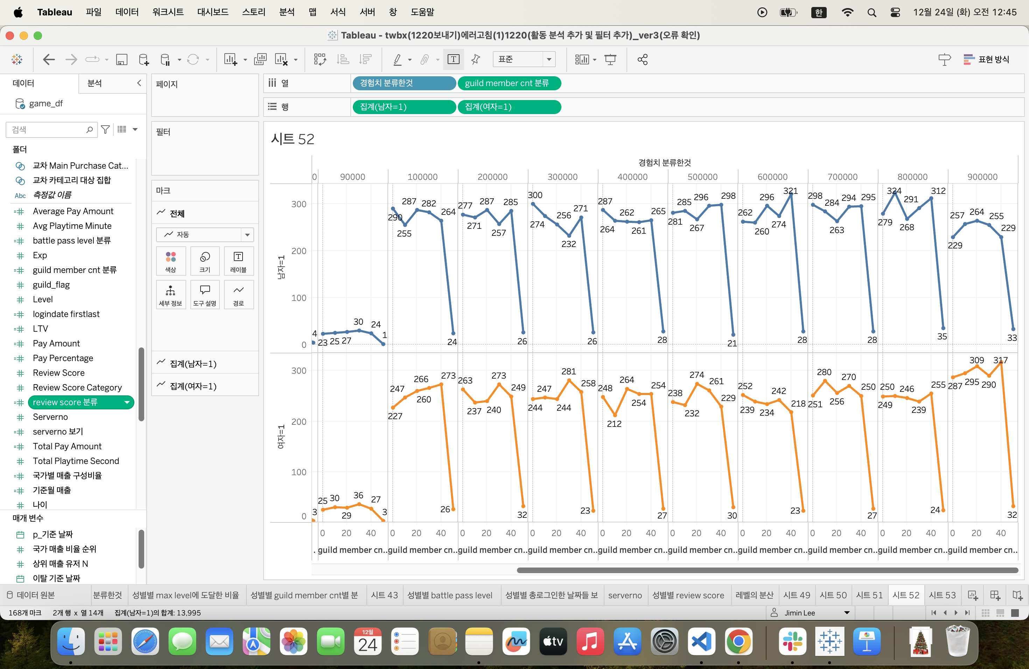1029x669 pixels.
Task: Click the Color (색상) marks card button
Action: click(171, 261)
